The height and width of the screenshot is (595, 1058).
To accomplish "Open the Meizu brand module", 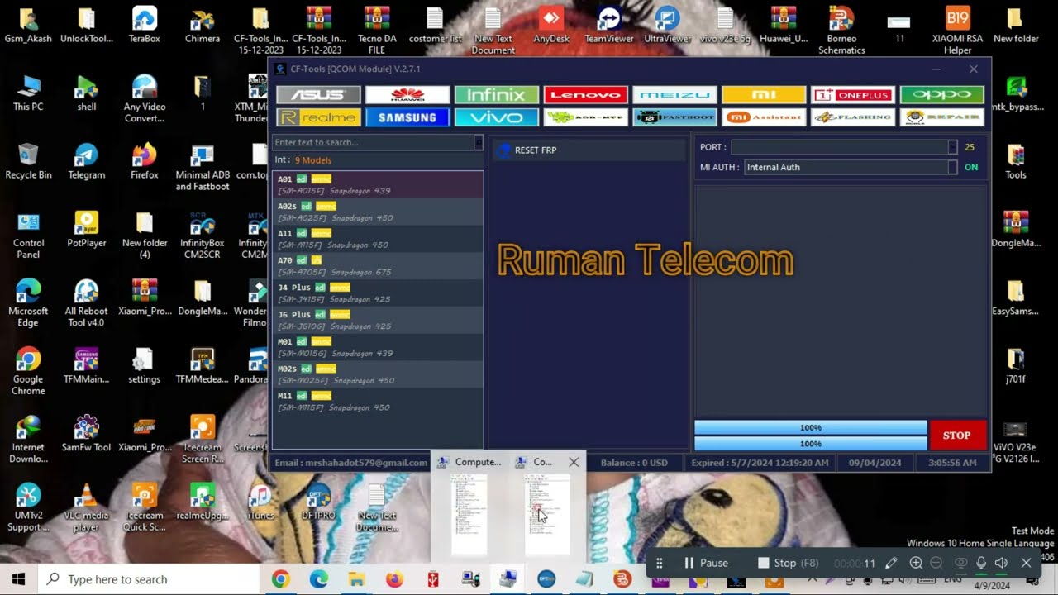I will pos(675,95).
